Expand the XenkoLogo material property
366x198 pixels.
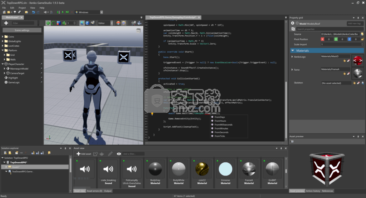coord(292,57)
